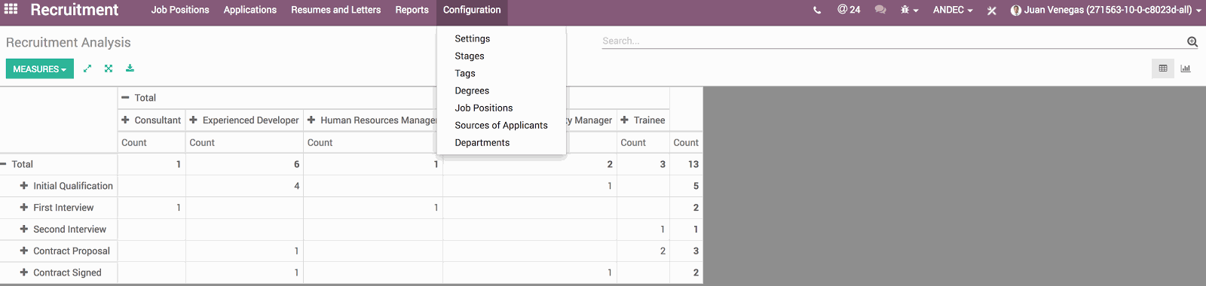Open the conversations chat icon
Viewport: 1206px width, 286px height.
(x=880, y=10)
